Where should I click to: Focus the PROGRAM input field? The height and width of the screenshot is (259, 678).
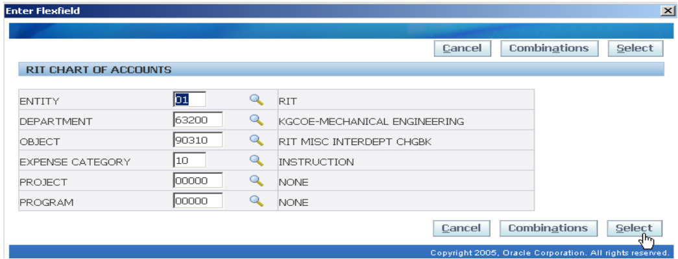click(198, 201)
